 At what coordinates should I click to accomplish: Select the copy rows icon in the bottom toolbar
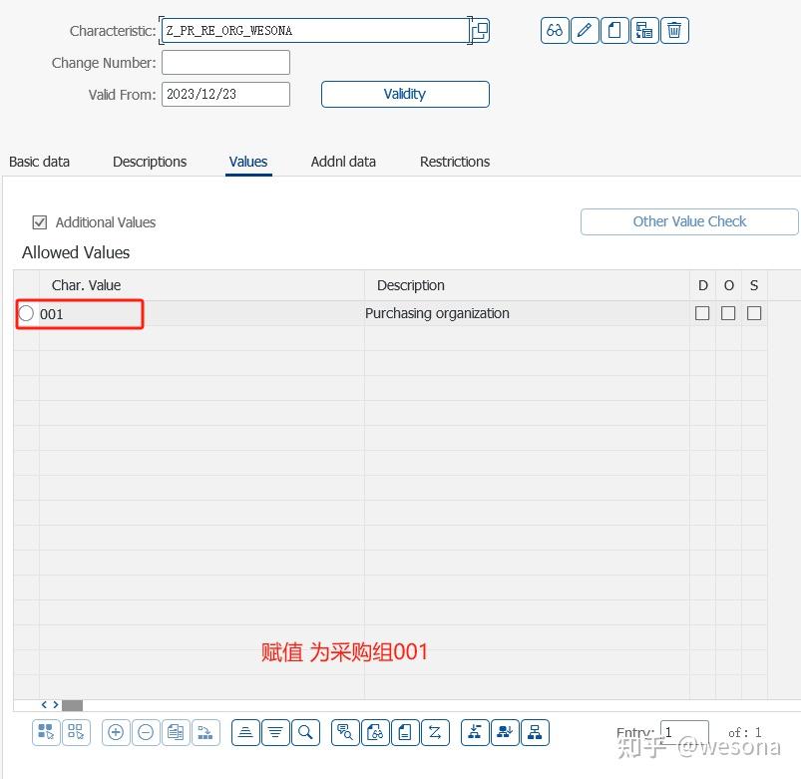tap(176, 731)
